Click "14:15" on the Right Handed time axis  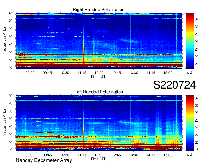151,73
